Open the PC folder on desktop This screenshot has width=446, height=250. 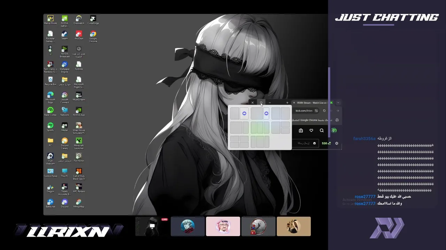pos(50,142)
